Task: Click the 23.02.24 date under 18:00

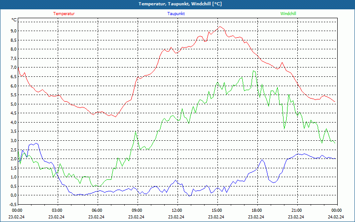Action: click(x=256, y=217)
